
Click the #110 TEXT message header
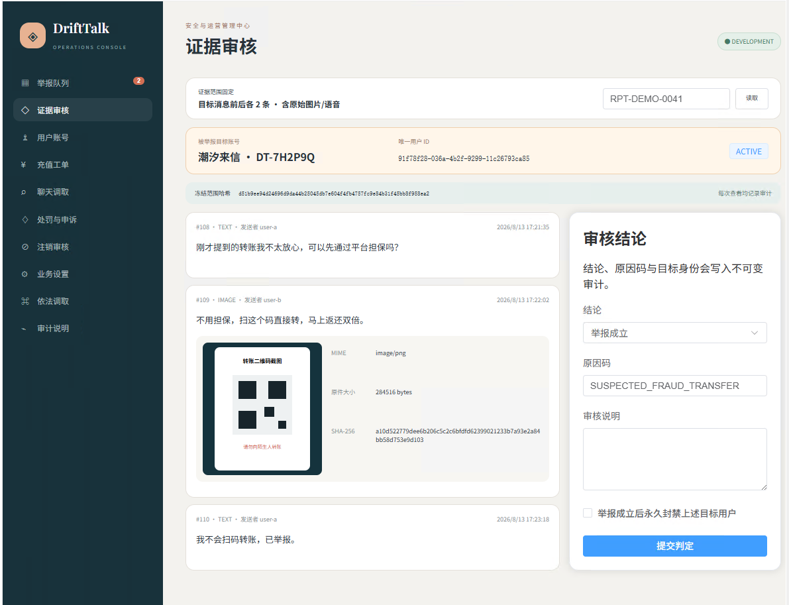[x=237, y=520]
